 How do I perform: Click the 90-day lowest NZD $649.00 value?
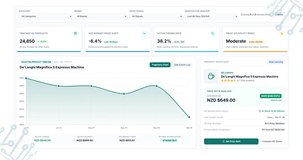[x=42, y=141]
